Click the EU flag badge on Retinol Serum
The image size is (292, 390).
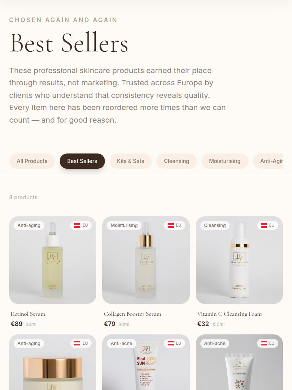point(81,225)
